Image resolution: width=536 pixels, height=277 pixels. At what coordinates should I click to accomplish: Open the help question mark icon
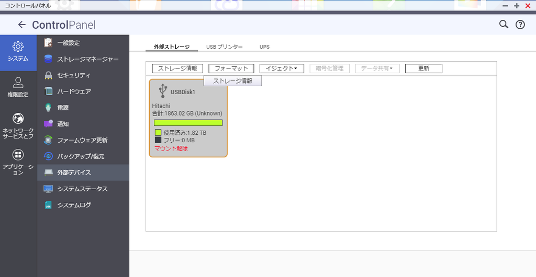[x=520, y=25]
